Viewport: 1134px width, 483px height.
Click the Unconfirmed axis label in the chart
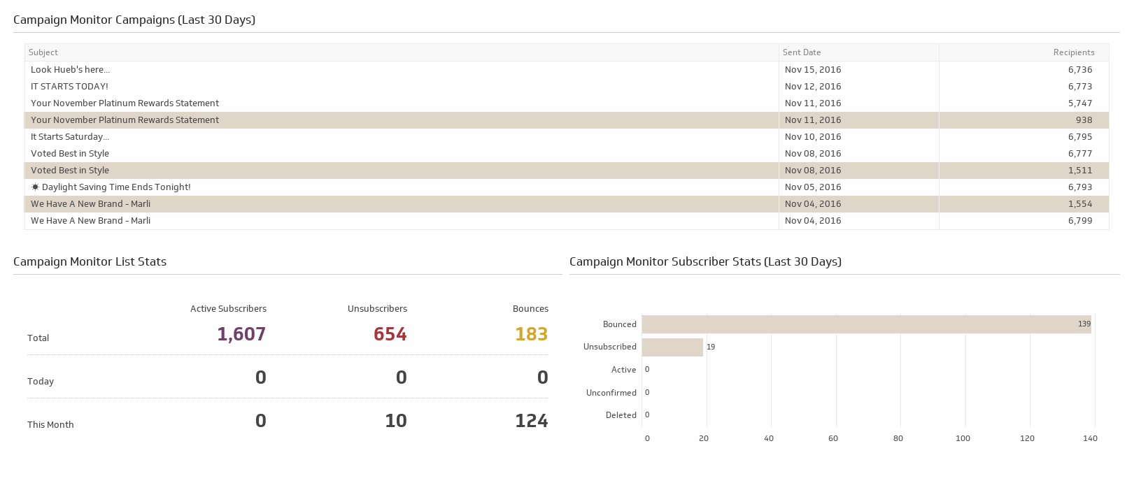pos(611,393)
